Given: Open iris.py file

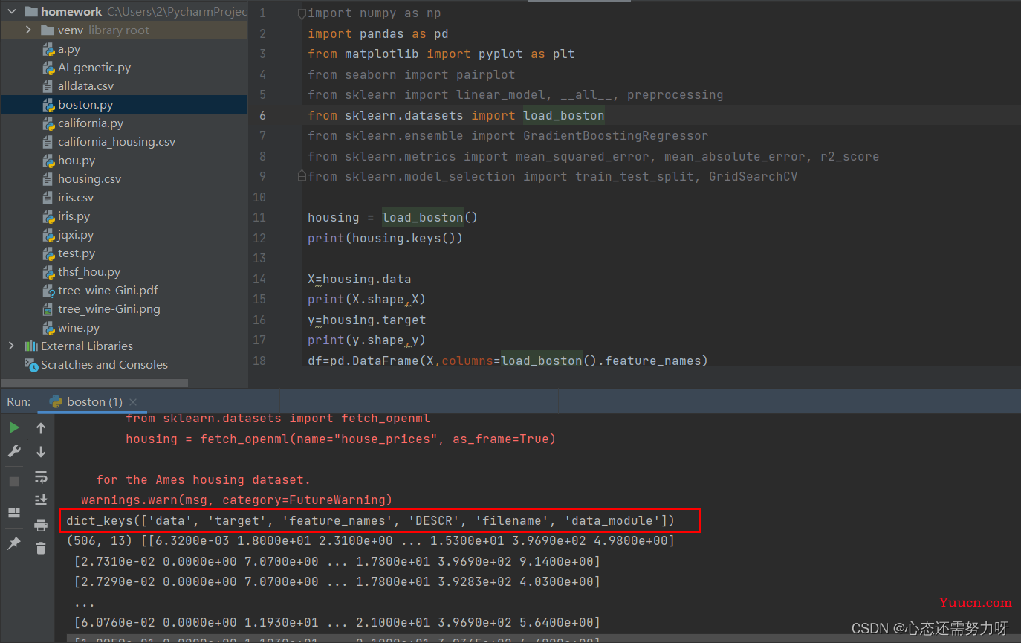Looking at the screenshot, I should tap(74, 216).
